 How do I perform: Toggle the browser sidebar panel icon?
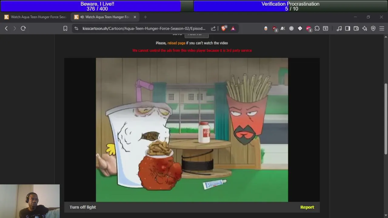(x=348, y=28)
